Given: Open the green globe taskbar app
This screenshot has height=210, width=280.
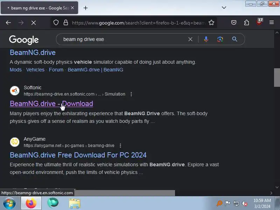Looking at the screenshot, I should (53, 203).
